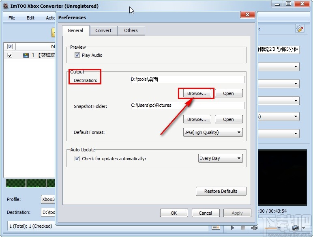The height and width of the screenshot is (237, 313).
Task: Toggle the Play Audio checkbox
Action: (x=77, y=55)
